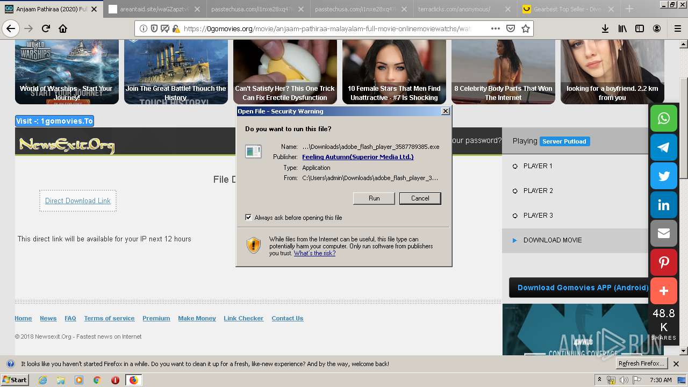Click Cancel in security warning
Image resolution: width=688 pixels, height=387 pixels.
[420, 198]
